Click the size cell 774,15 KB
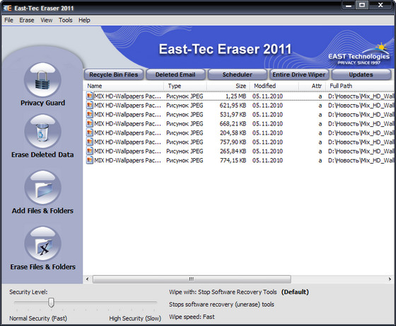396x326 pixels. (x=233, y=160)
